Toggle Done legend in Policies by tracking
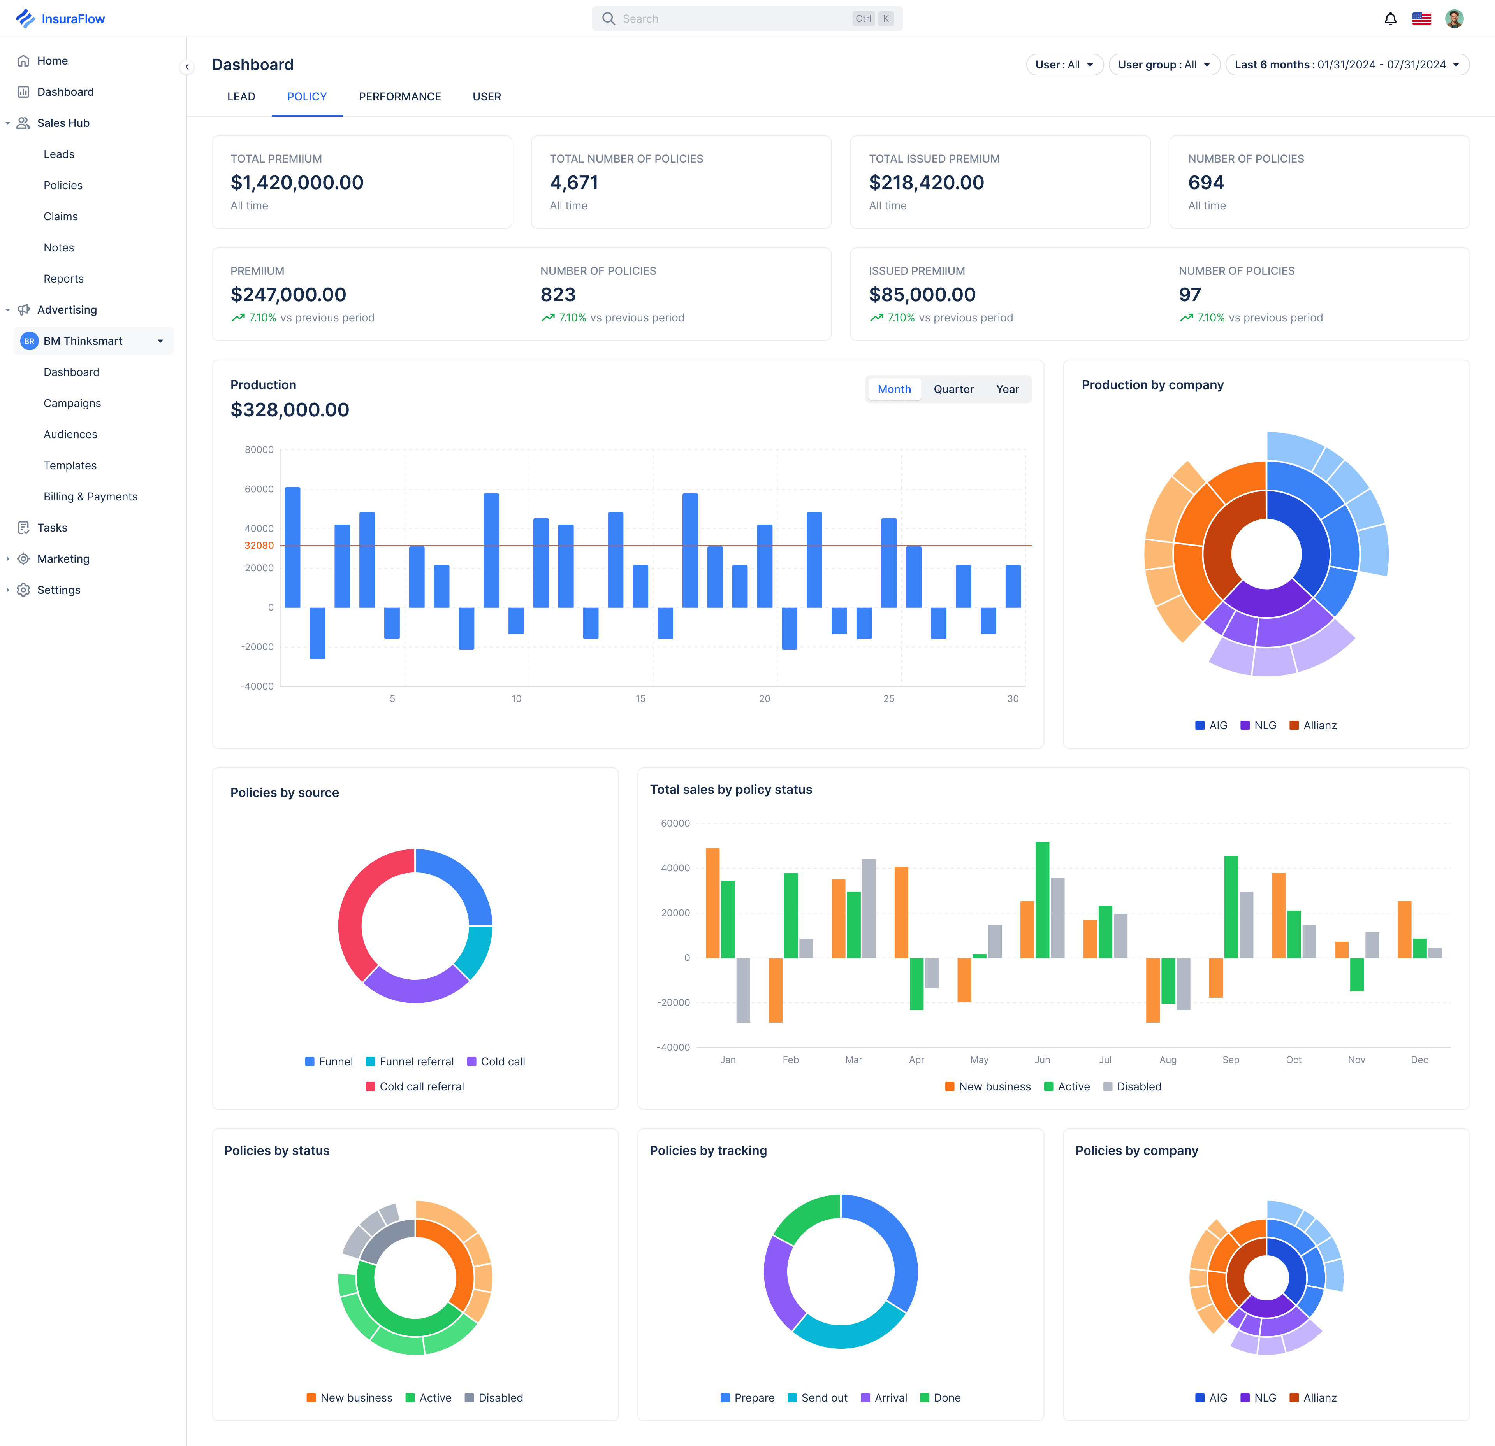 [x=941, y=1397]
